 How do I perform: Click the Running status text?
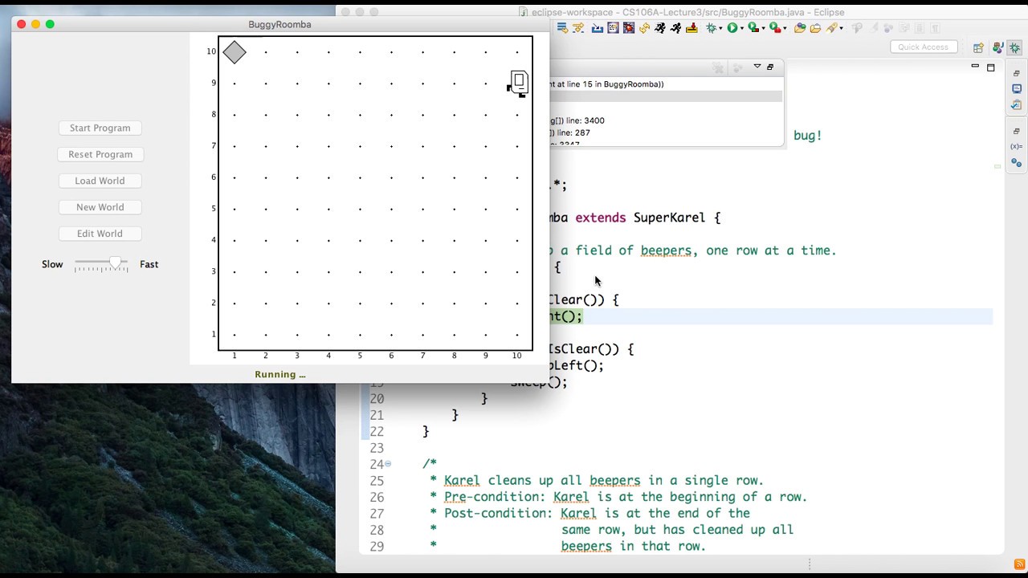(280, 374)
